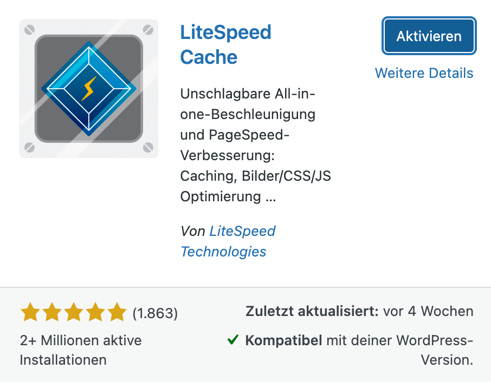Click the second rating star
This screenshot has height=382, width=491.
point(52,312)
